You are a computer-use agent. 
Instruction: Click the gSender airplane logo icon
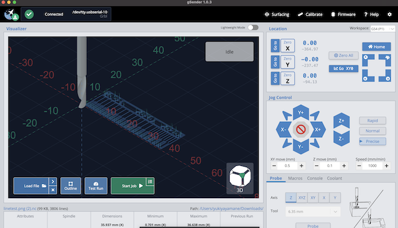tap(11, 14)
